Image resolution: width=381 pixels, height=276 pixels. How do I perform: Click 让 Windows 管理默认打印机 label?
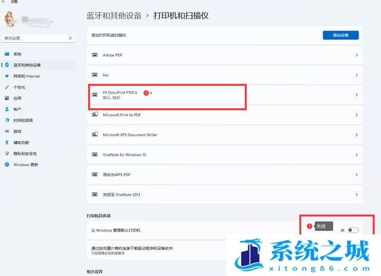coord(115,230)
